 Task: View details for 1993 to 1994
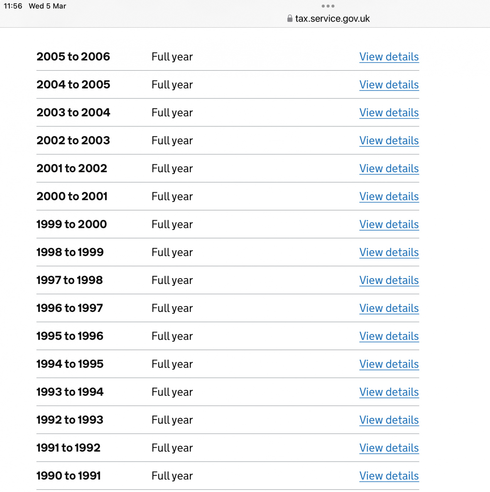pyautogui.click(x=389, y=392)
